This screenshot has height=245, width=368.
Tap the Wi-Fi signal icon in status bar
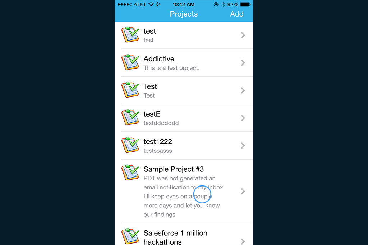151,4
